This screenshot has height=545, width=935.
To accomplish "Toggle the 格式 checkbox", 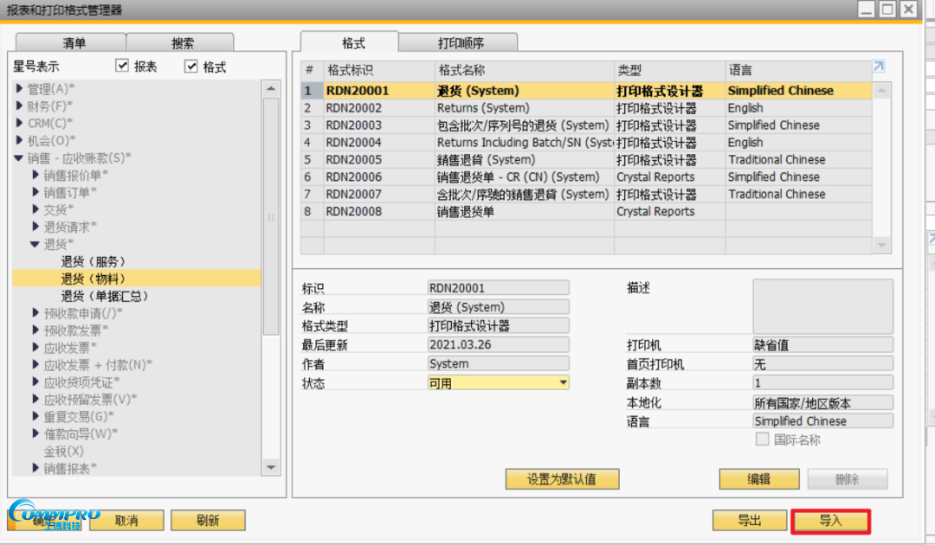I will point(191,67).
